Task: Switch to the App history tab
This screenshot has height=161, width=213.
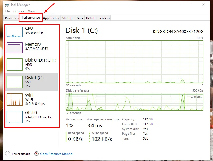Action: tap(51, 18)
